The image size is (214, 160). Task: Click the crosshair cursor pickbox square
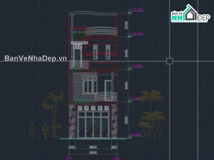[x=169, y=61]
